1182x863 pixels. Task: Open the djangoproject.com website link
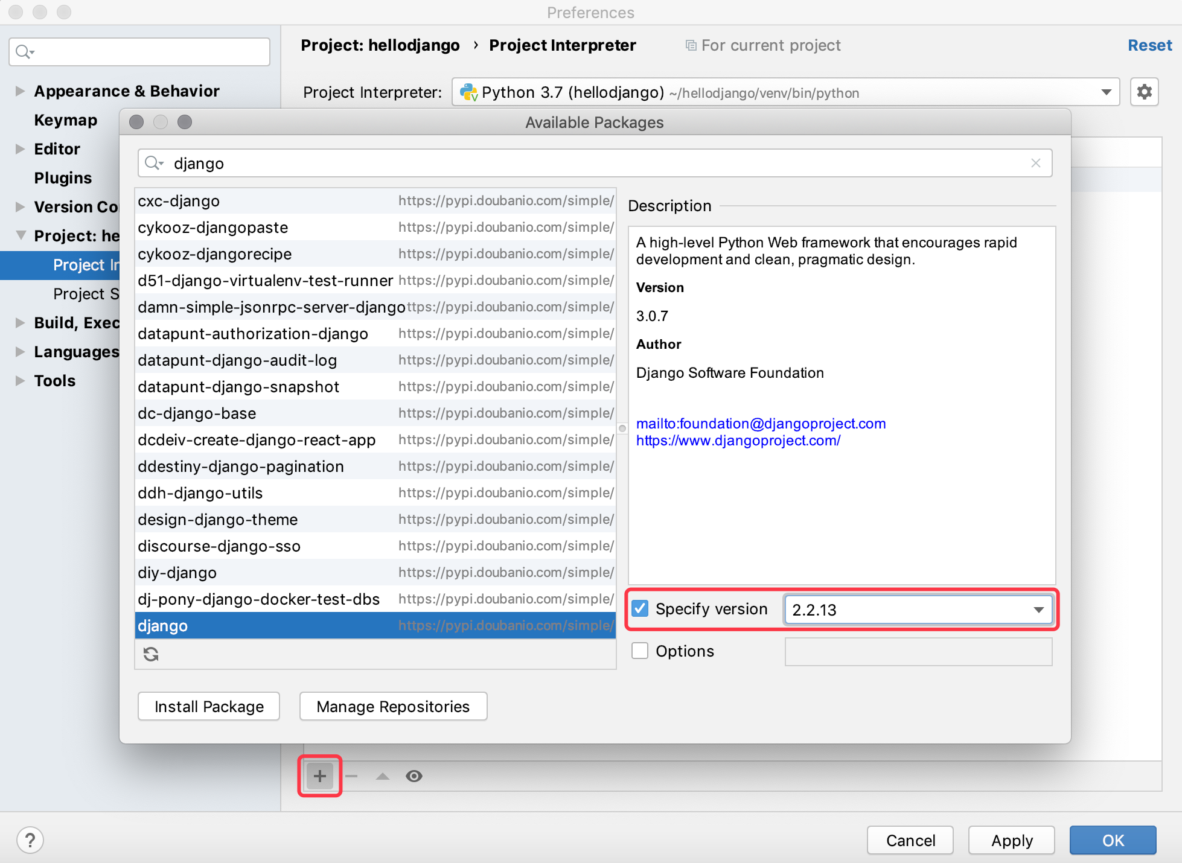(738, 441)
